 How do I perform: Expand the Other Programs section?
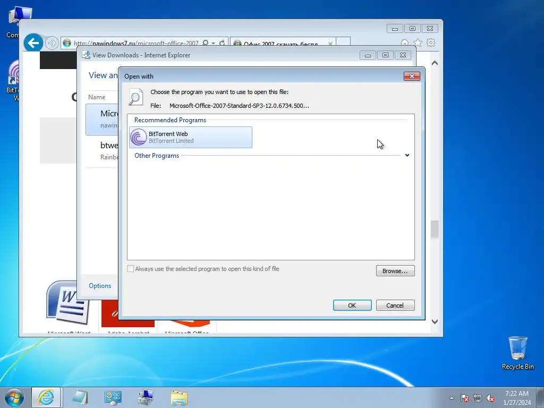coord(407,156)
